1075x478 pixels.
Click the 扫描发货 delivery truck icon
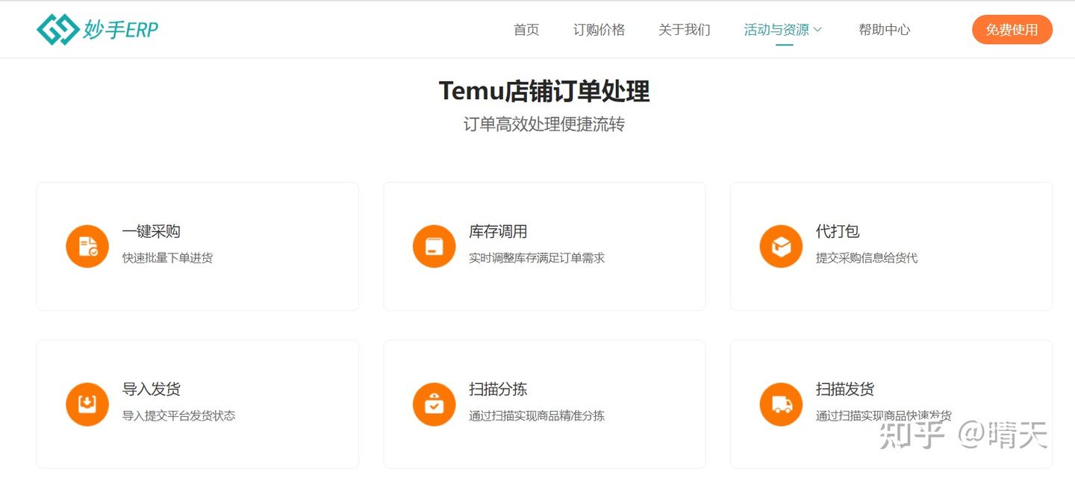pos(781,403)
